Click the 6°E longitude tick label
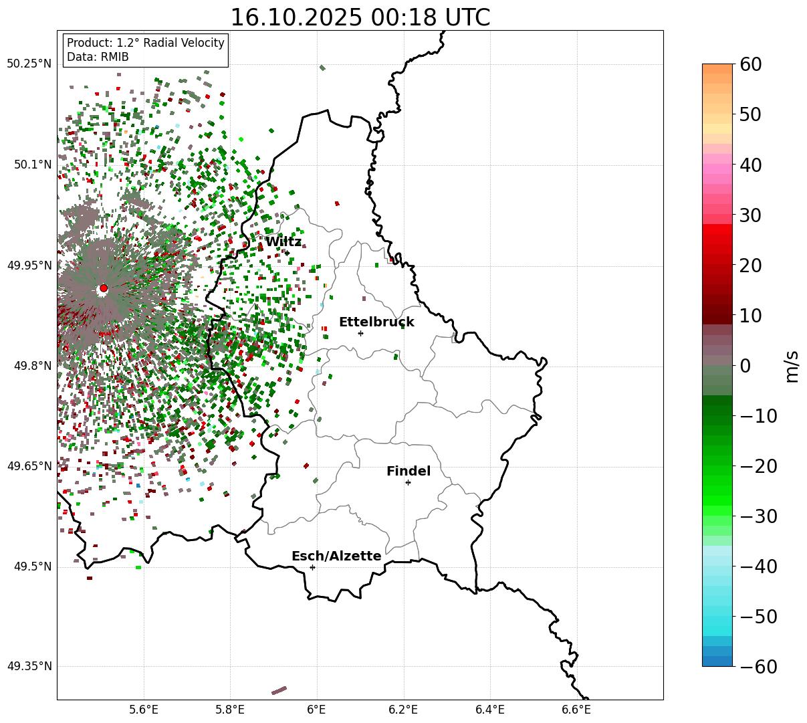The height and width of the screenshot is (723, 807). pos(317,710)
